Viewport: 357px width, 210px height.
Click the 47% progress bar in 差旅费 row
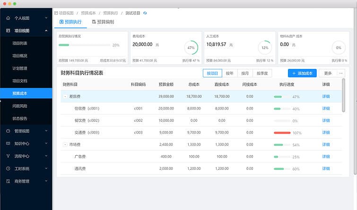(x=282, y=97)
